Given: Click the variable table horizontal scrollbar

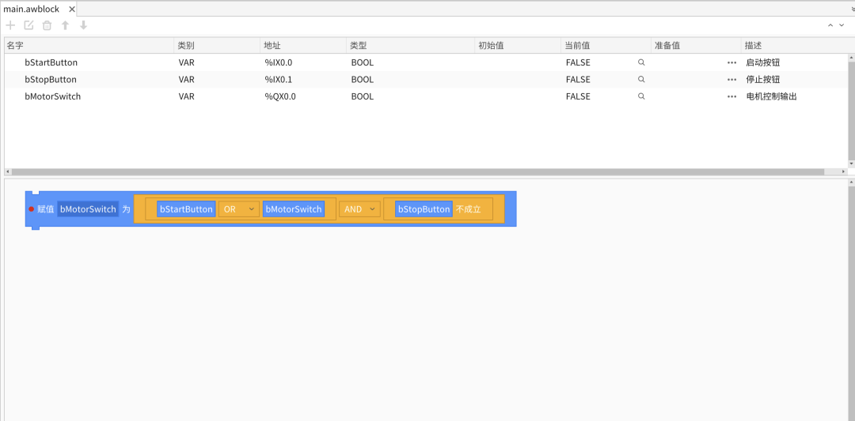Looking at the screenshot, I should 417,172.
